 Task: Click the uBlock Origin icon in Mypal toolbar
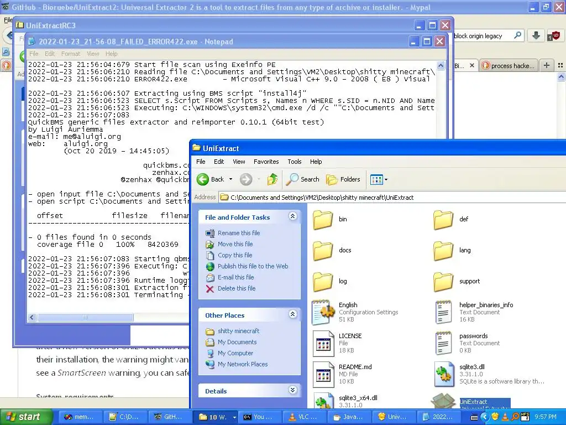click(553, 36)
